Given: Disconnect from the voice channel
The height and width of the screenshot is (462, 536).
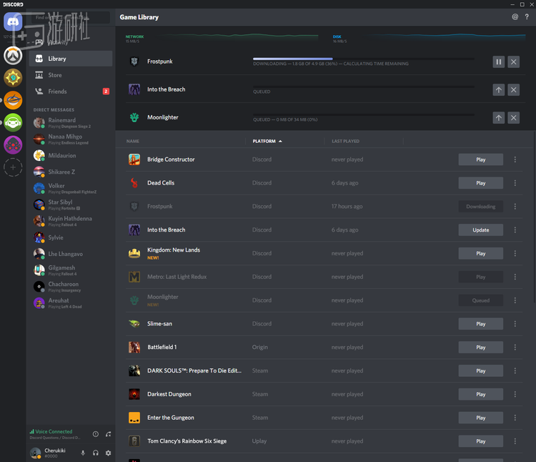Looking at the screenshot, I should 109,434.
